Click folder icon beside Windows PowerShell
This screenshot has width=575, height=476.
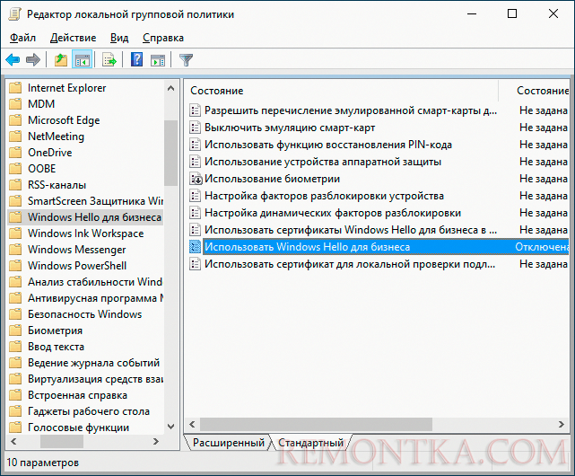pyautogui.click(x=15, y=266)
